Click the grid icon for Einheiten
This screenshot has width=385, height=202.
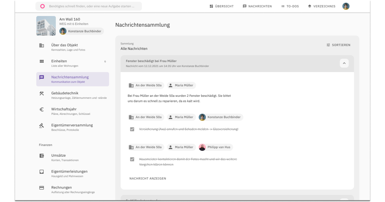[41, 61]
